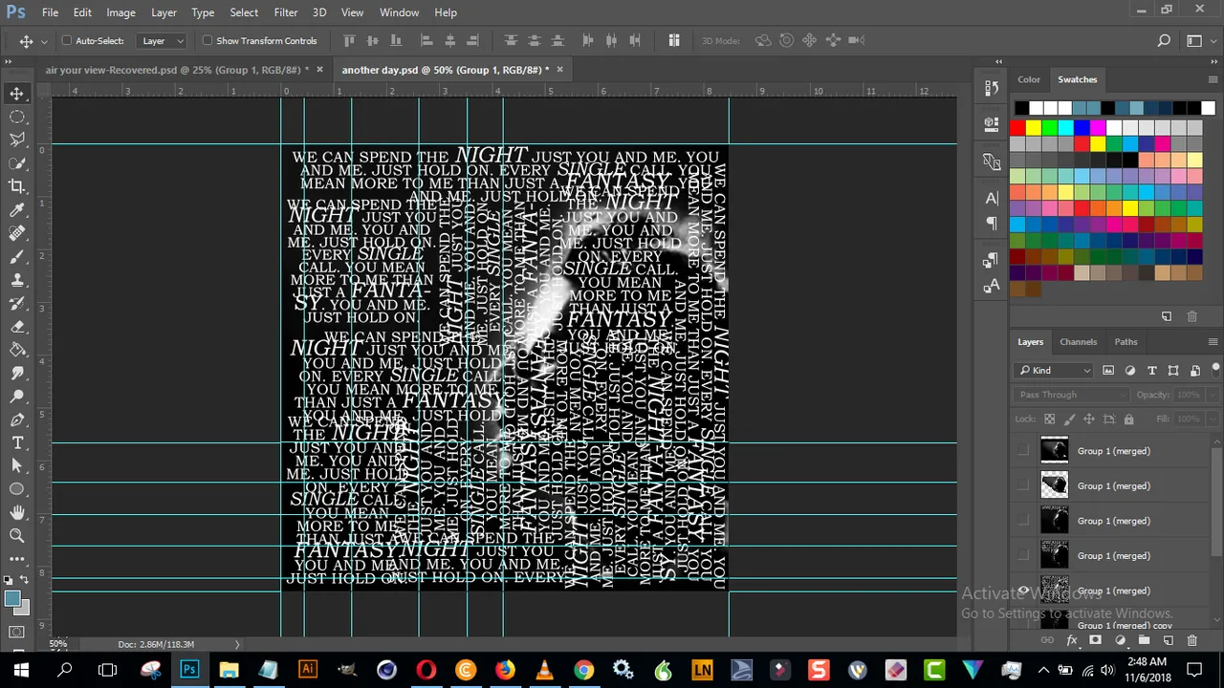Select the Polygonal Lasso tool

(17, 140)
